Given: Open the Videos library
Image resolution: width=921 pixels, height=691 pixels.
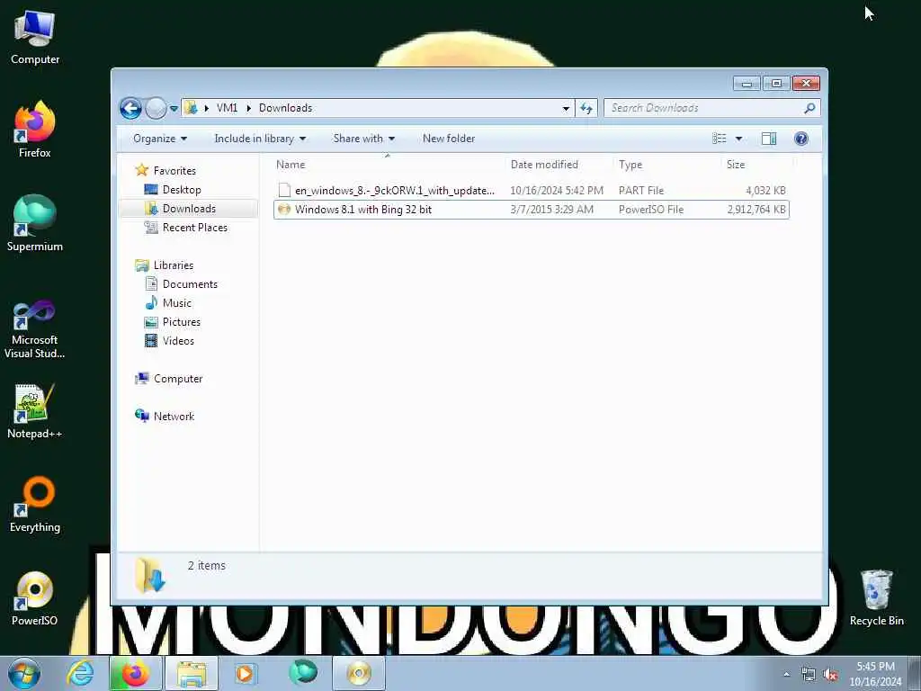Looking at the screenshot, I should click(x=170, y=341).
